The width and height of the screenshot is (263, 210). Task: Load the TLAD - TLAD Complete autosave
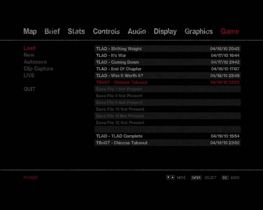point(168,136)
